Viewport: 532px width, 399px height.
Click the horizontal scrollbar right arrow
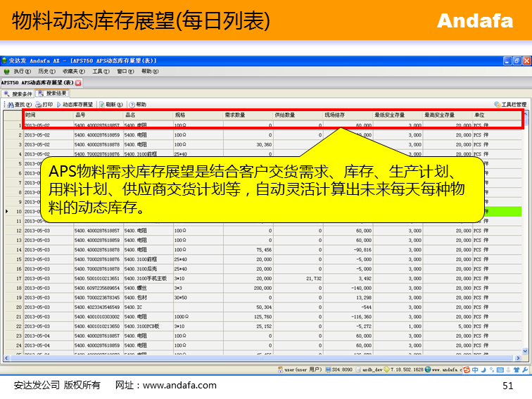click(x=519, y=358)
